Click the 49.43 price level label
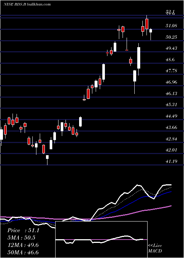The height and width of the screenshot is (258, 184). click(171, 48)
